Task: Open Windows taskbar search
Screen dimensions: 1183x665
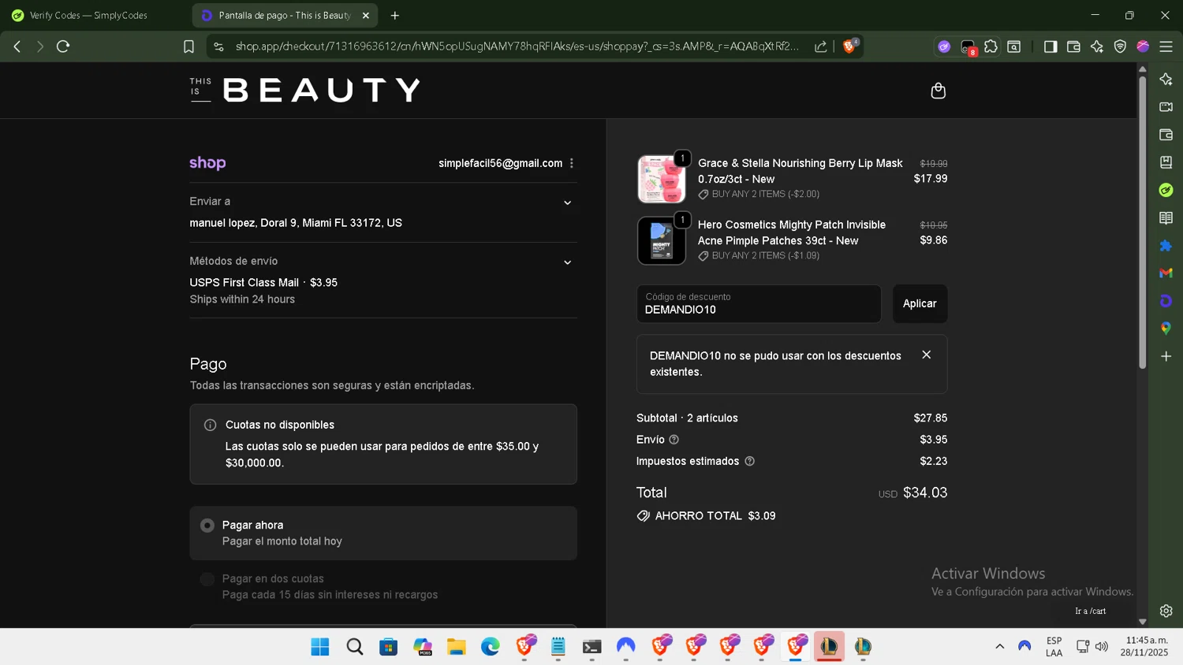Action: tap(355, 647)
